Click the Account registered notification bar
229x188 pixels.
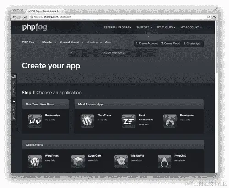click(x=113, y=53)
